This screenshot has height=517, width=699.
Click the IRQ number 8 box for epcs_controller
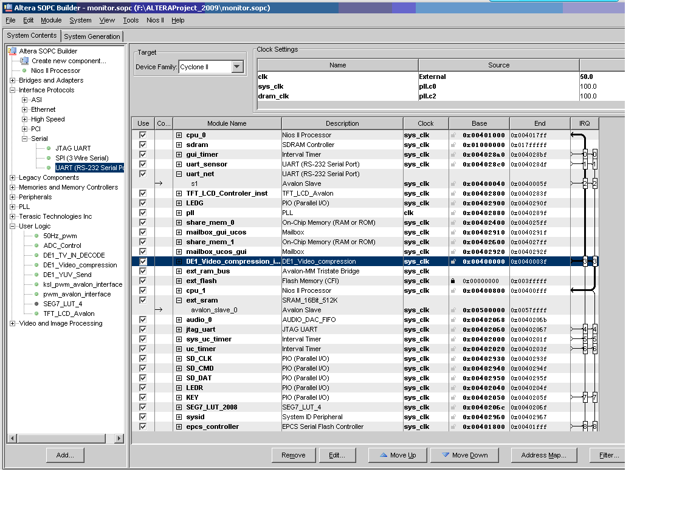tap(585, 426)
